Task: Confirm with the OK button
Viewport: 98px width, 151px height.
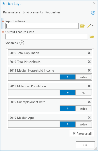Action: (85, 145)
